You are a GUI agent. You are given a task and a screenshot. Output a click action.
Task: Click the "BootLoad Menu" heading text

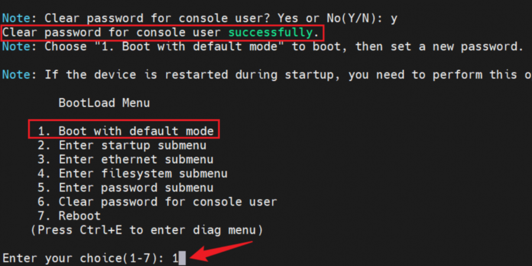[x=104, y=103]
